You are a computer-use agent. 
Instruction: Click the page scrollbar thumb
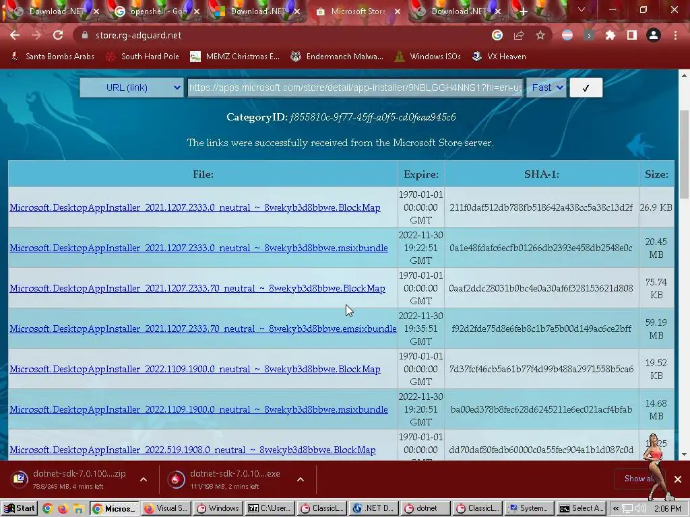click(x=685, y=154)
